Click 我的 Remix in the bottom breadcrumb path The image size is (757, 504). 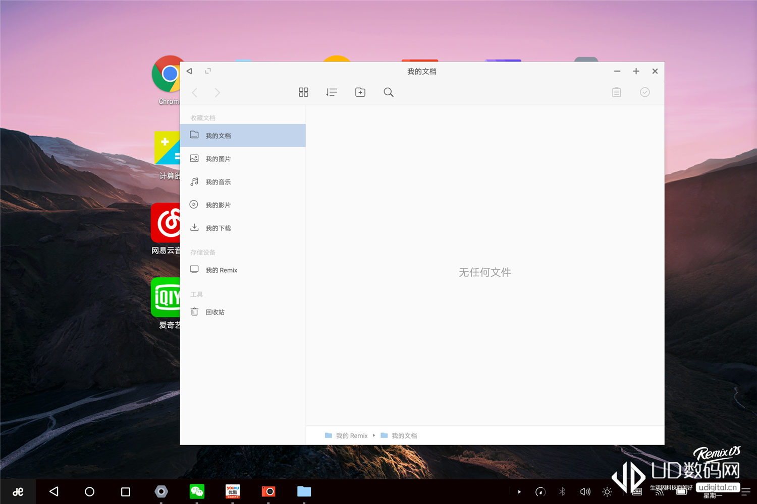click(x=346, y=435)
